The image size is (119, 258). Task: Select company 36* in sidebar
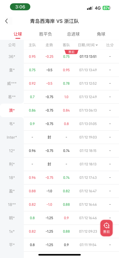click(x=12, y=57)
